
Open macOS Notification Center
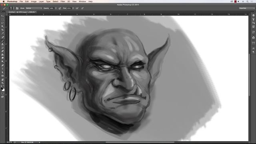252,2
